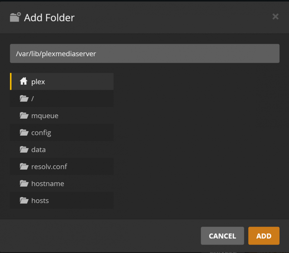The width and height of the screenshot is (289, 253).
Task: Click the hosts folder icon
Action: [x=24, y=200]
